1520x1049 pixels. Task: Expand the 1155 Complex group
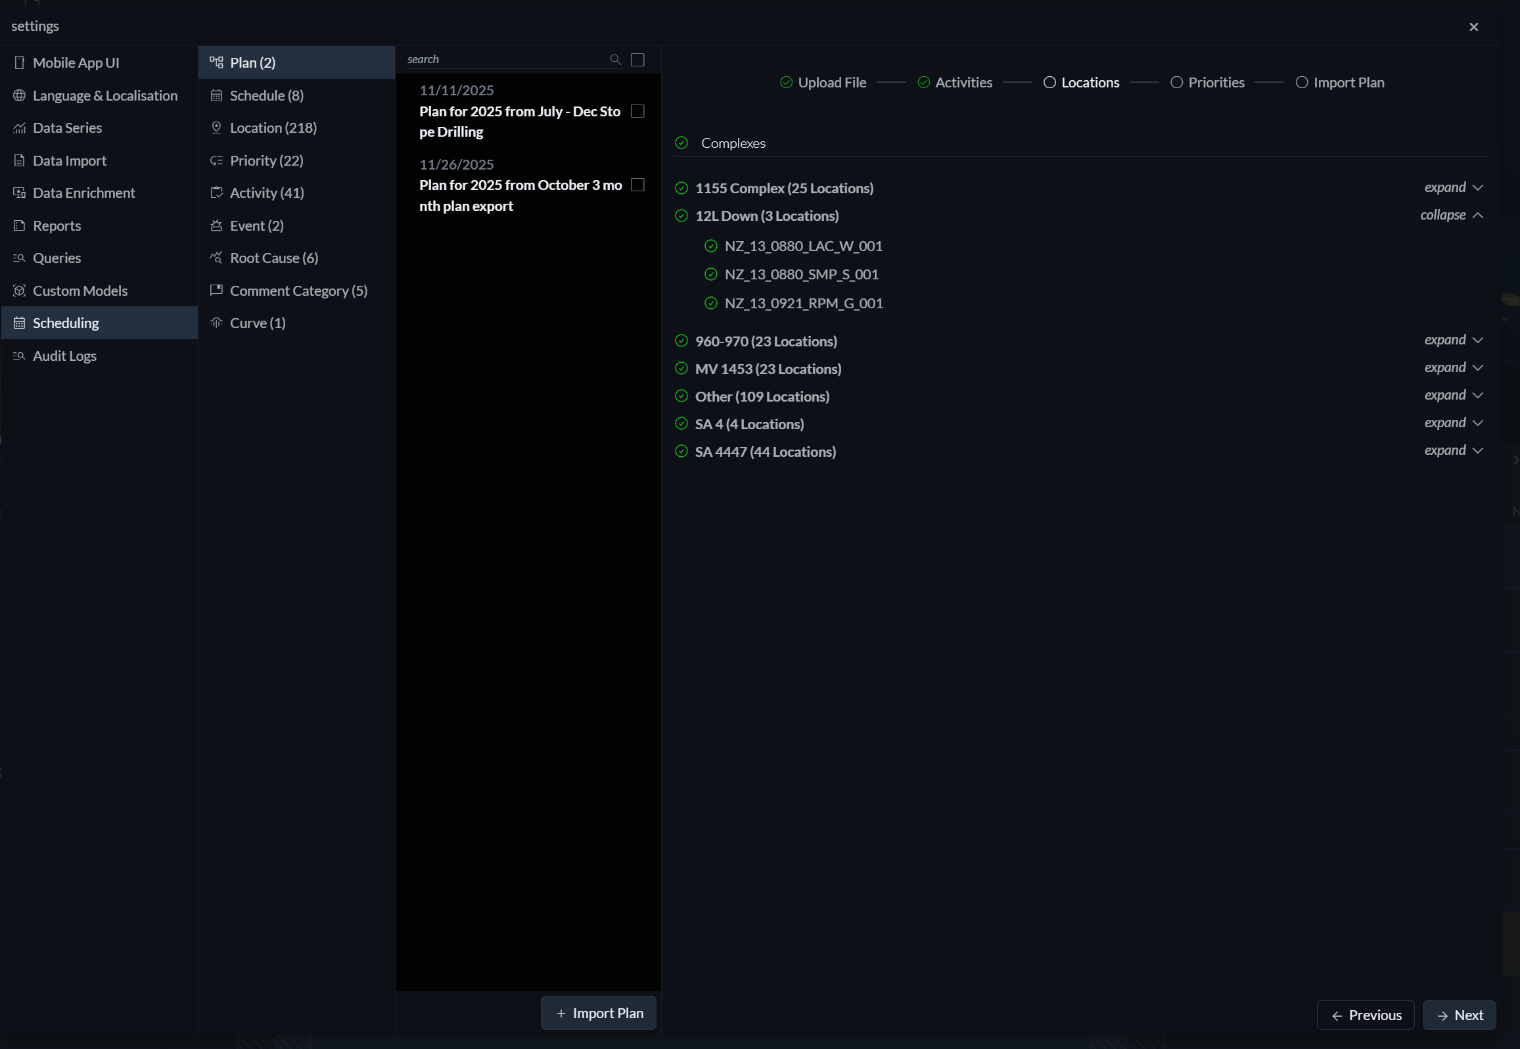coord(1454,187)
